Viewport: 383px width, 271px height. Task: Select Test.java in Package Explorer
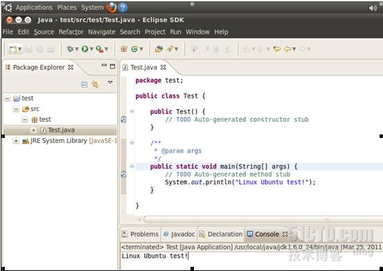tap(62, 130)
